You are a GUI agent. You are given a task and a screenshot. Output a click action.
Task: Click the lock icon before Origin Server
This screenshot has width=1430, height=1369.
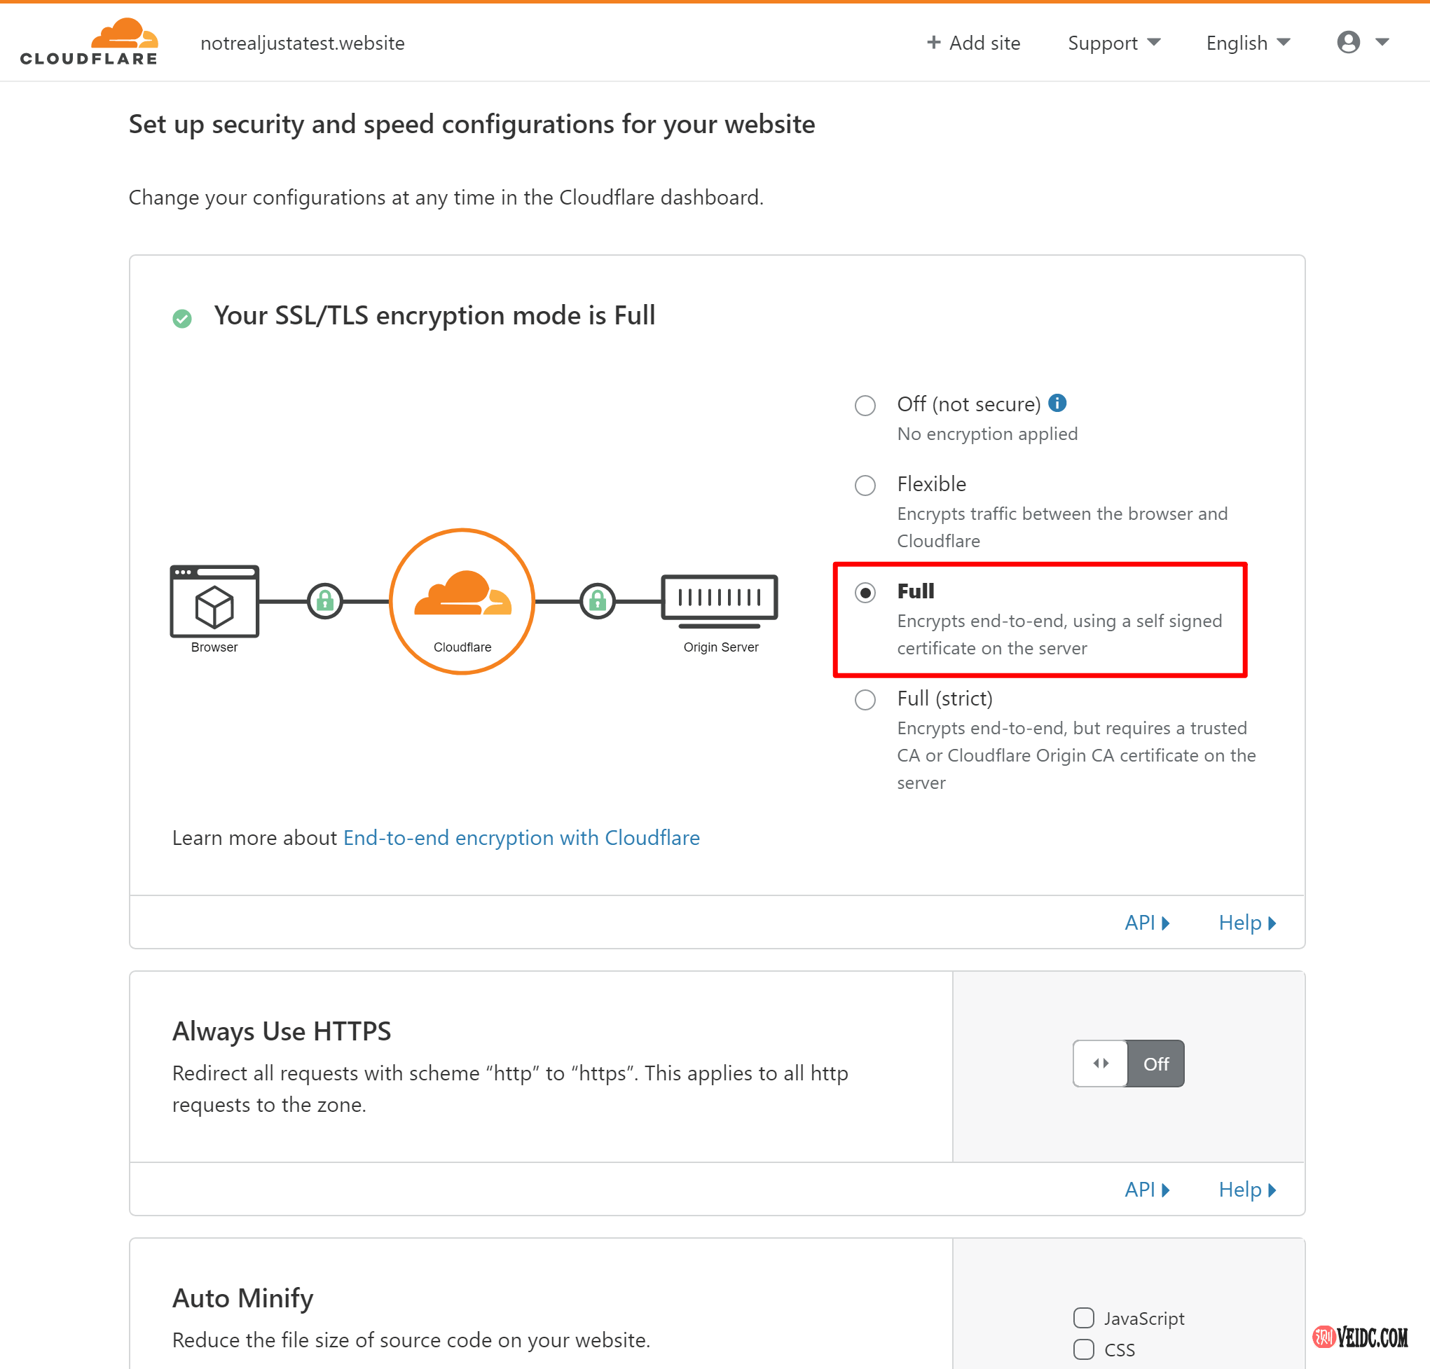click(x=598, y=601)
